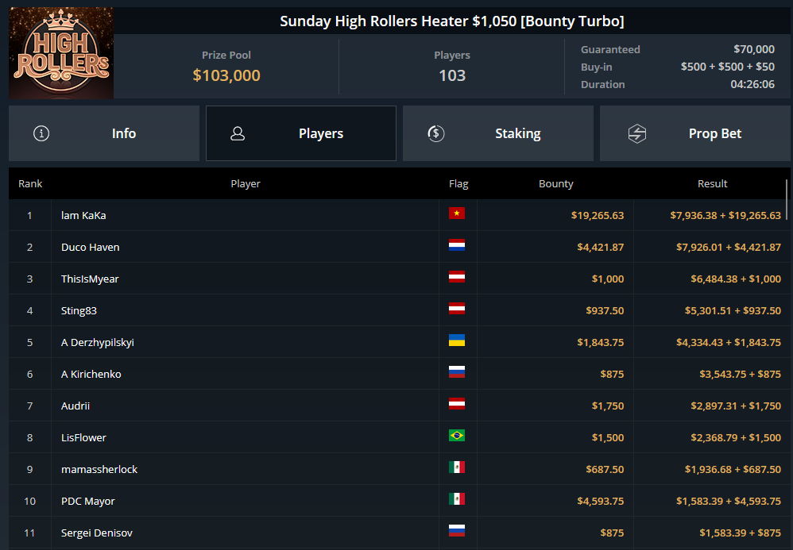Viewport: 793px width, 550px height.
Task: Select the Players tab
Action: 301,133
